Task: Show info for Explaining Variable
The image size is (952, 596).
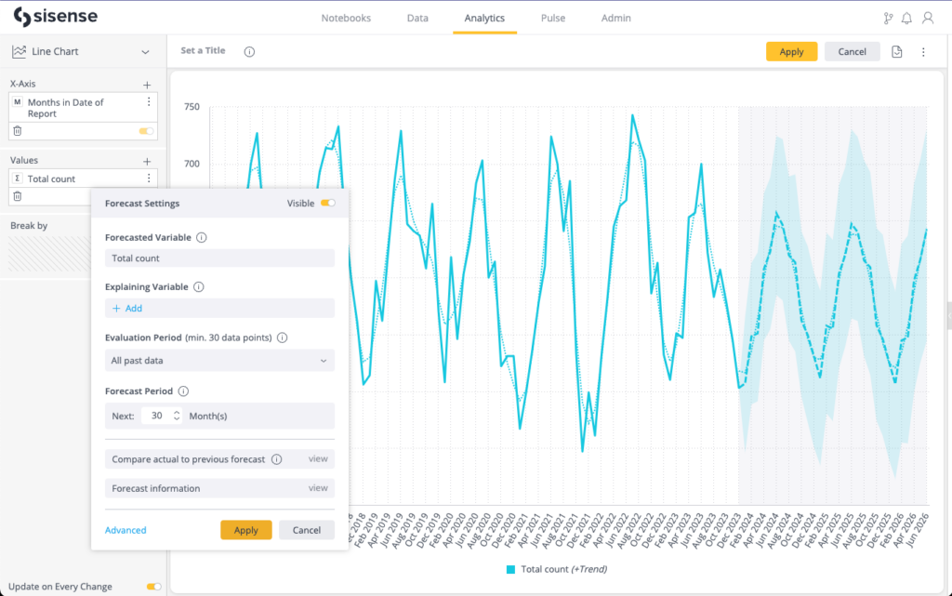Action: click(x=199, y=286)
